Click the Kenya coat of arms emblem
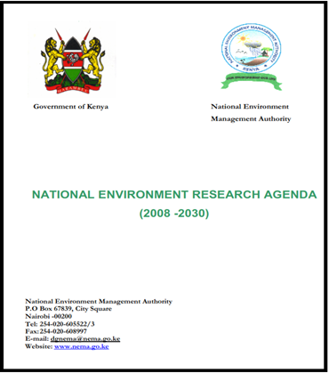Viewport: 329px width, 373px height. pos(72,61)
